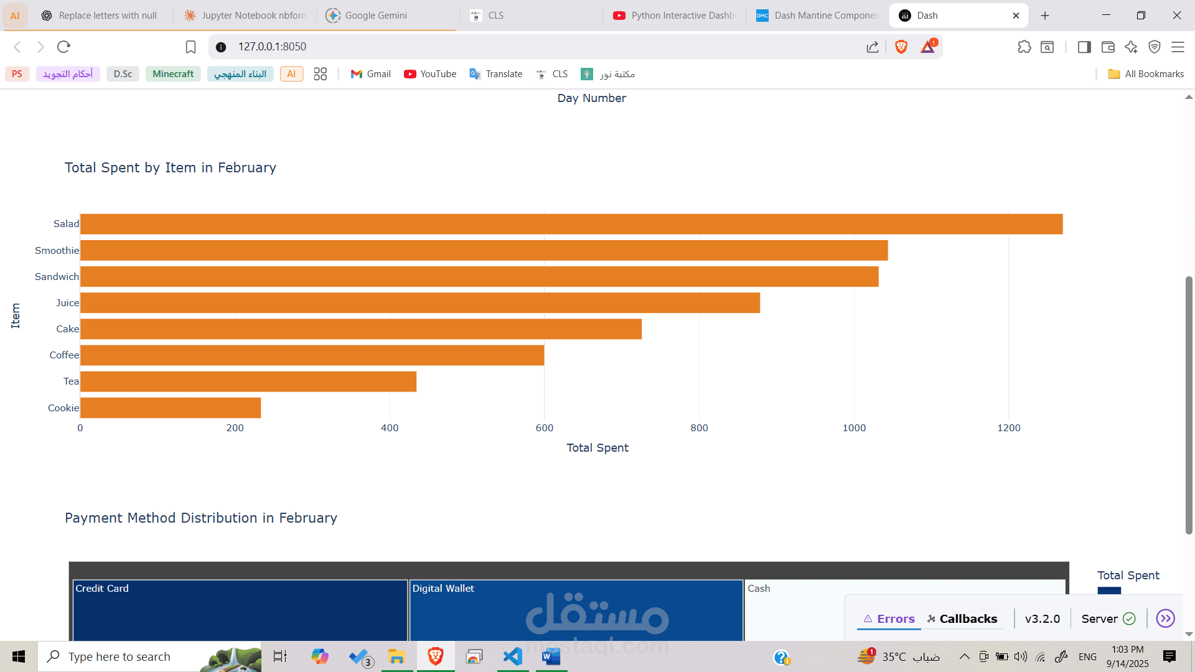Click the Leo AI sparkle icon
Viewport: 1195px width, 672px height.
point(1131,47)
